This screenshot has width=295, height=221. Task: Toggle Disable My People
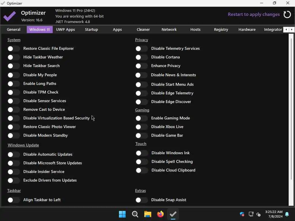click(14, 75)
